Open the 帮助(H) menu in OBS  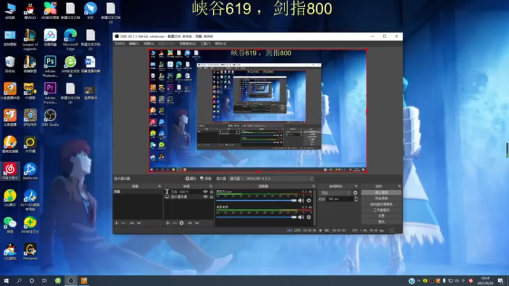coord(220,43)
